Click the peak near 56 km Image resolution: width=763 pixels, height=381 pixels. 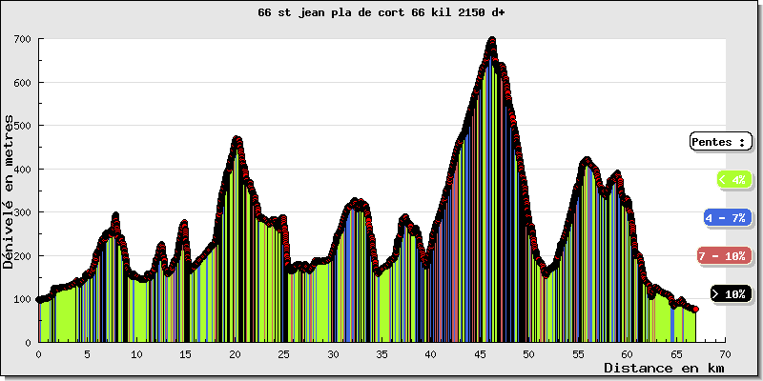[x=587, y=160]
